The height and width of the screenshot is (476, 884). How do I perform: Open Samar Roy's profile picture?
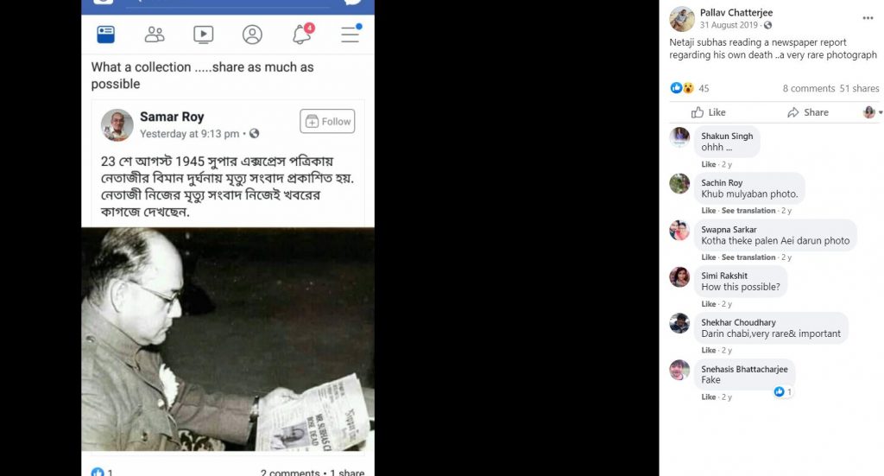[117, 124]
